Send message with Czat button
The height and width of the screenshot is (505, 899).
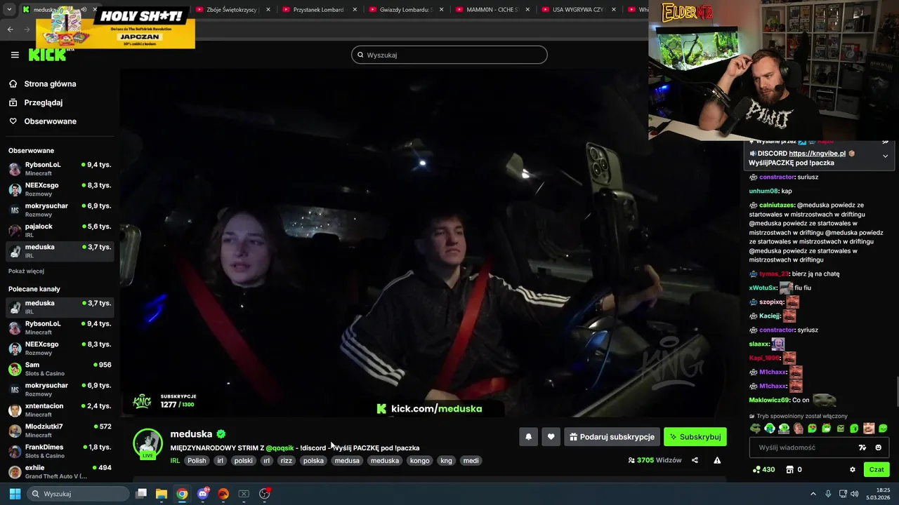pyautogui.click(x=877, y=469)
